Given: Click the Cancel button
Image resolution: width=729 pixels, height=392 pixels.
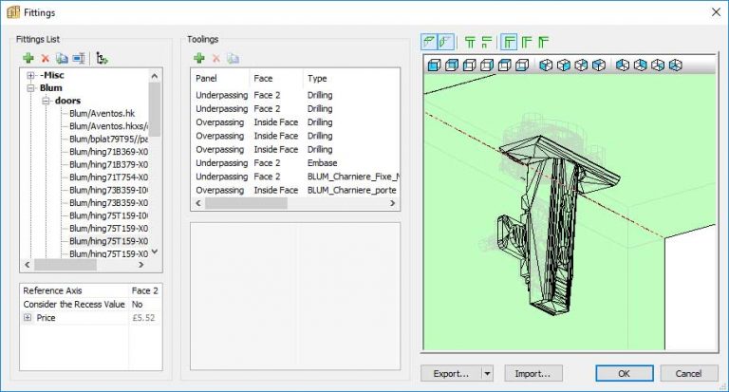Looking at the screenshot, I should pyautogui.click(x=688, y=373).
